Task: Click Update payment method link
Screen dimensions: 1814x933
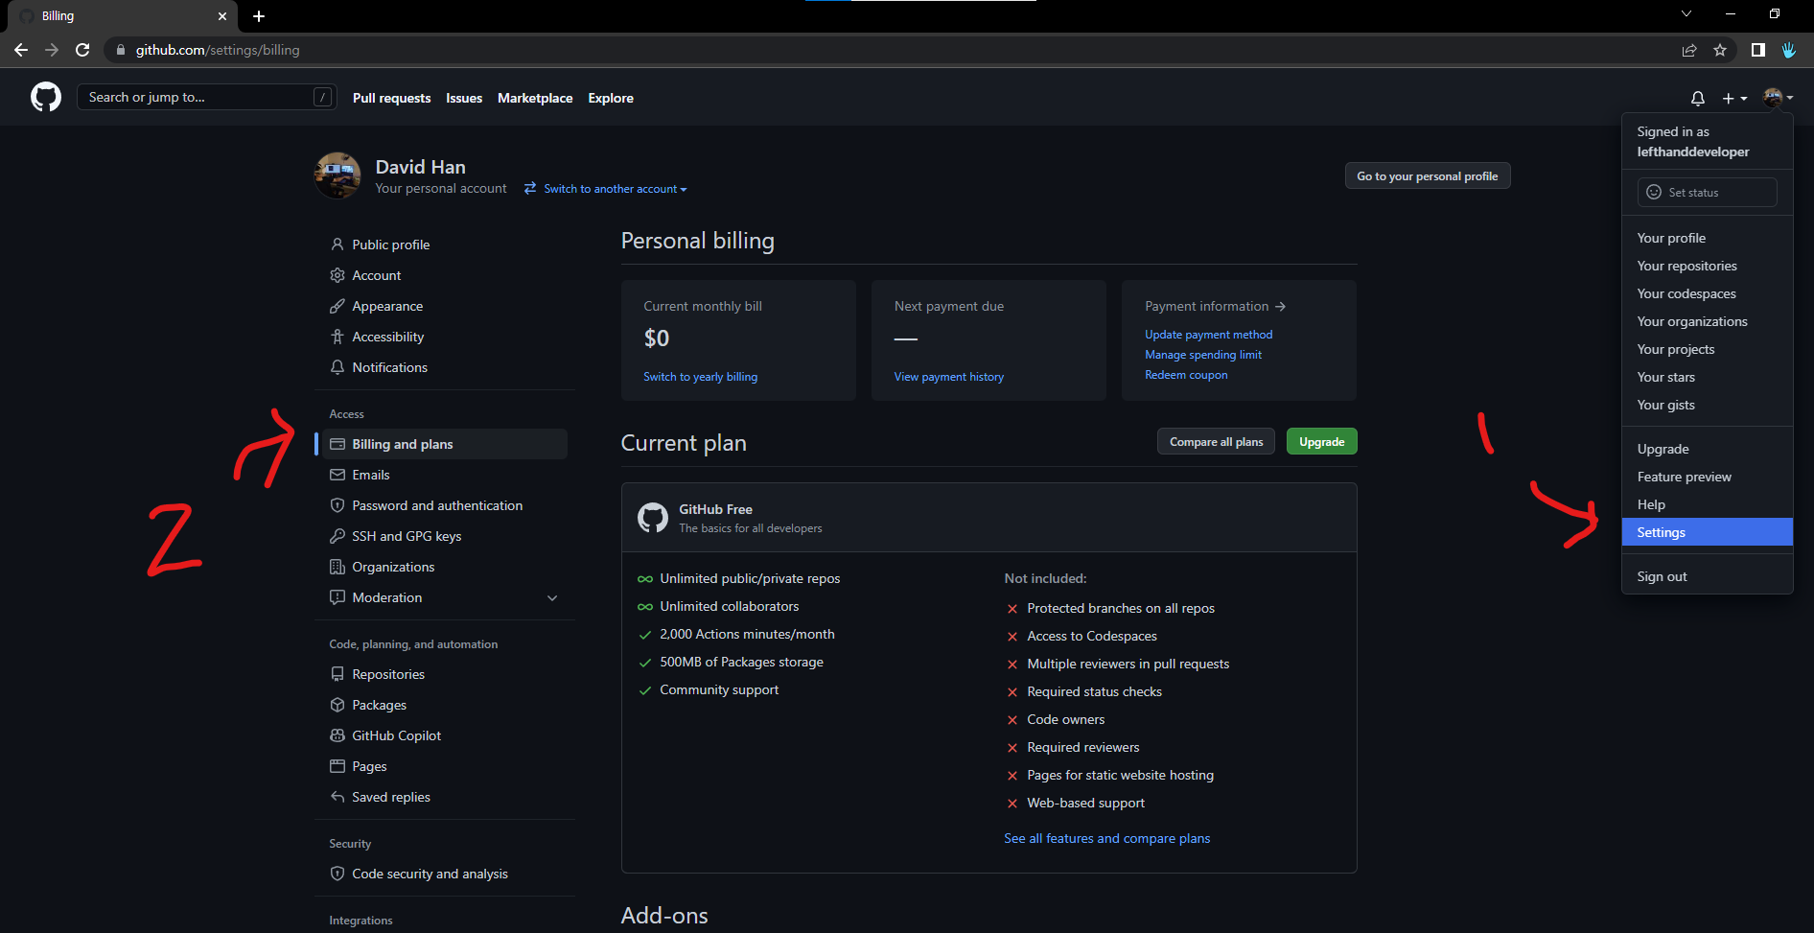Action: click(1208, 335)
